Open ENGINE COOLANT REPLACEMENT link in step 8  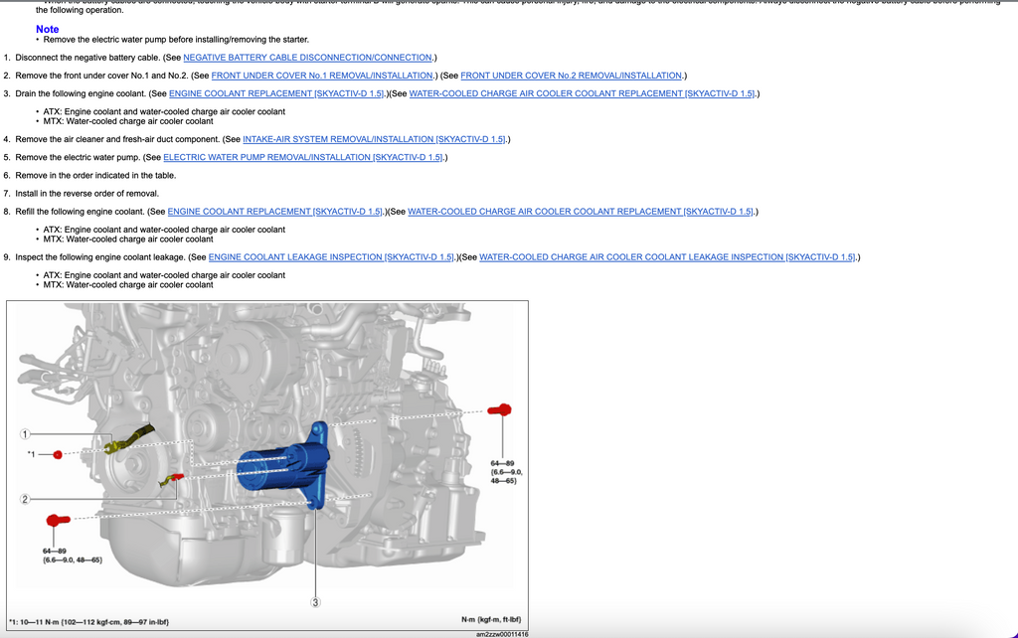point(275,212)
